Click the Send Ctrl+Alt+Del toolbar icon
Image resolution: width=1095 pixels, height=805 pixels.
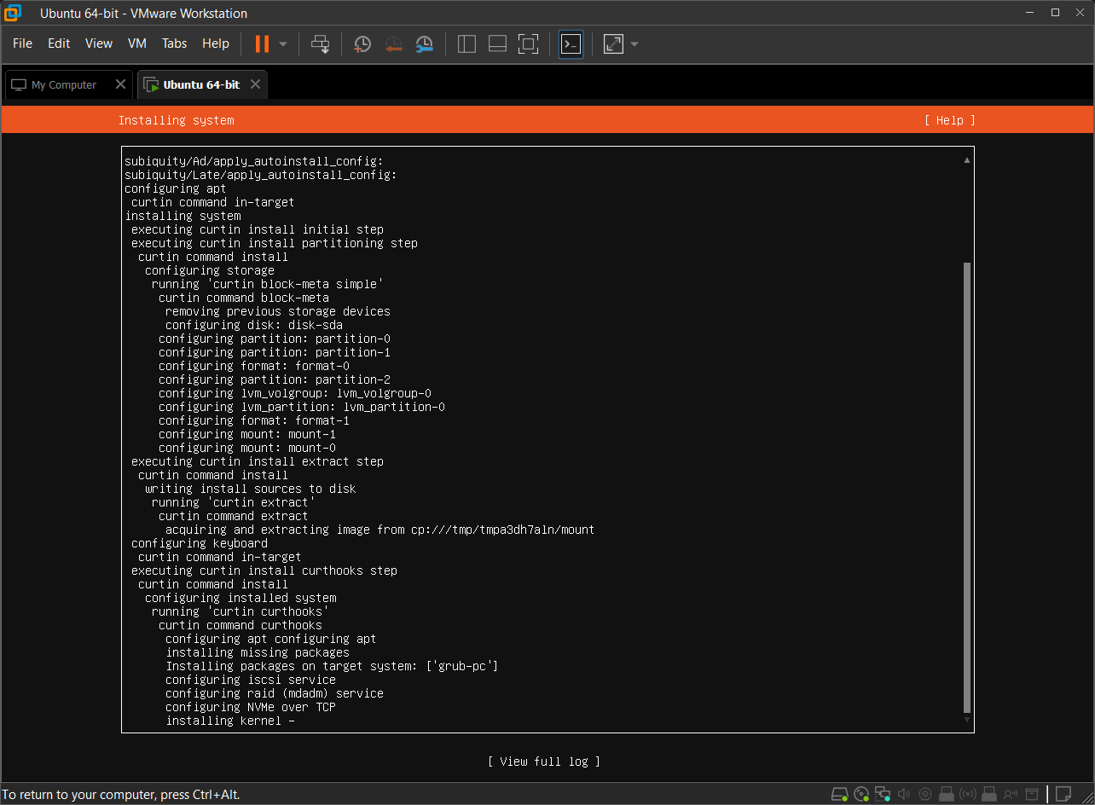321,43
